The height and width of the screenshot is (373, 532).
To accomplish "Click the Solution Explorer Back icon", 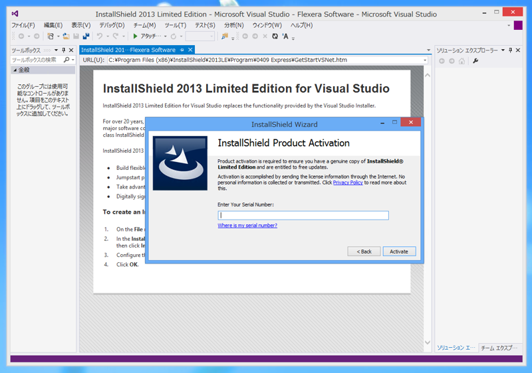I will pyautogui.click(x=442, y=61).
